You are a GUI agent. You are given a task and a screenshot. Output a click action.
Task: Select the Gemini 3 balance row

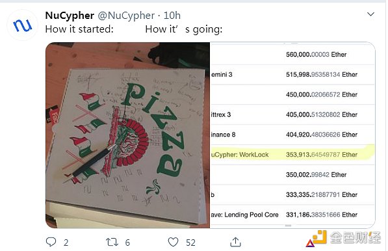[292, 75]
